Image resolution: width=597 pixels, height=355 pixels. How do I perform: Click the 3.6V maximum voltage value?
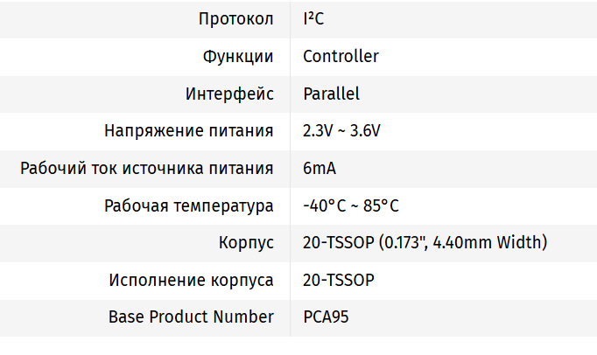coord(364,131)
